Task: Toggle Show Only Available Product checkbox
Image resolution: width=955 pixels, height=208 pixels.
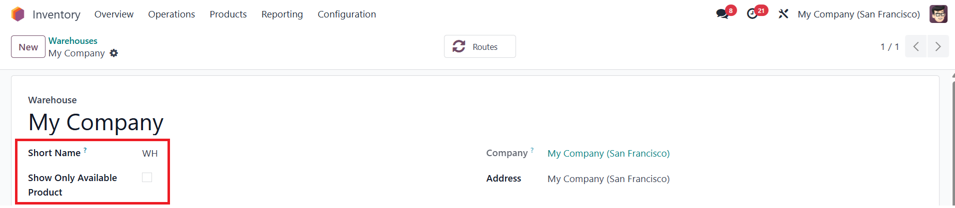Action: tap(147, 178)
